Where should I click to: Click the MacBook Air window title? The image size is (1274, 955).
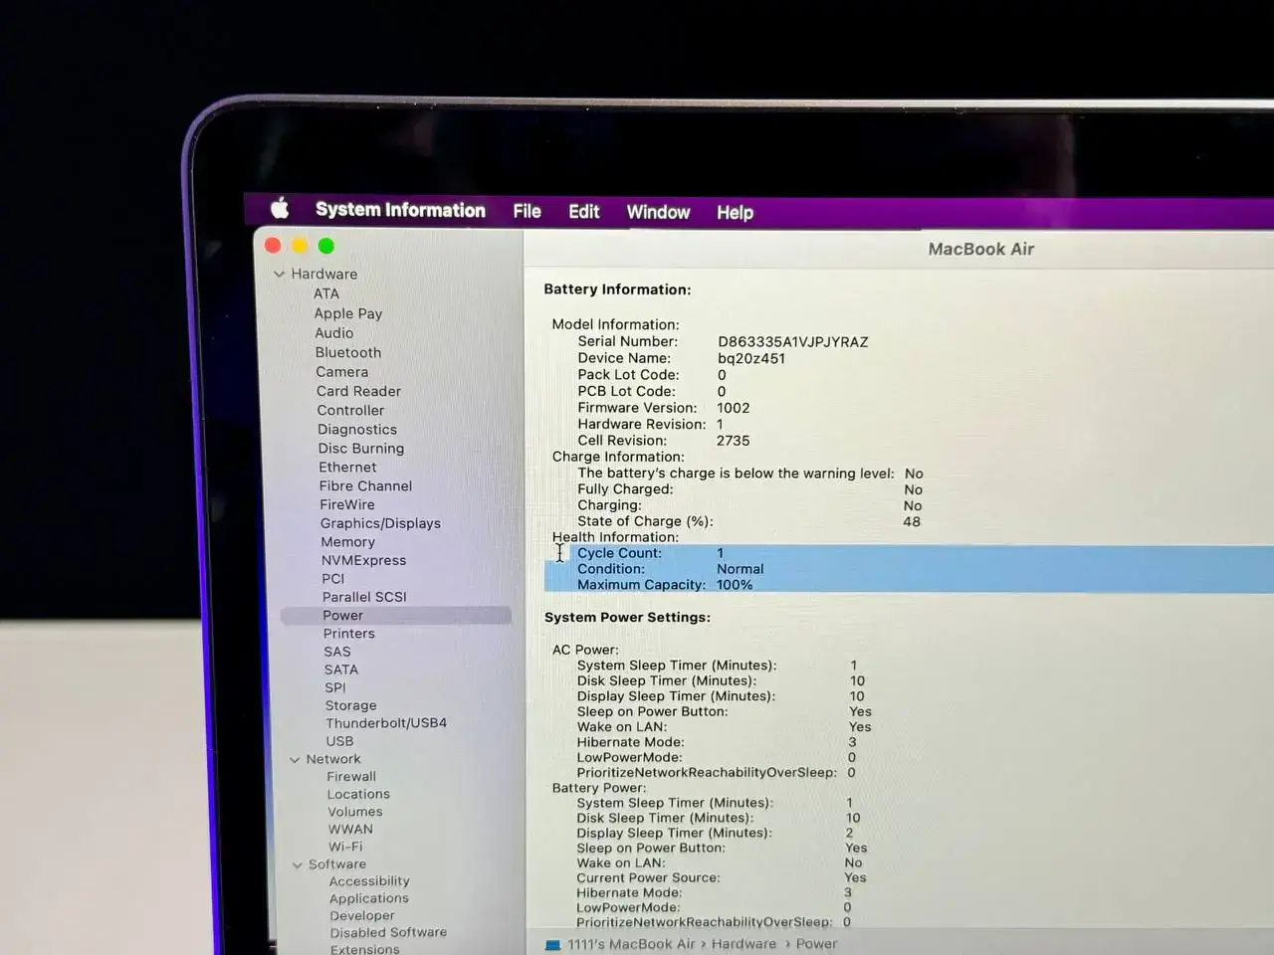[981, 250]
